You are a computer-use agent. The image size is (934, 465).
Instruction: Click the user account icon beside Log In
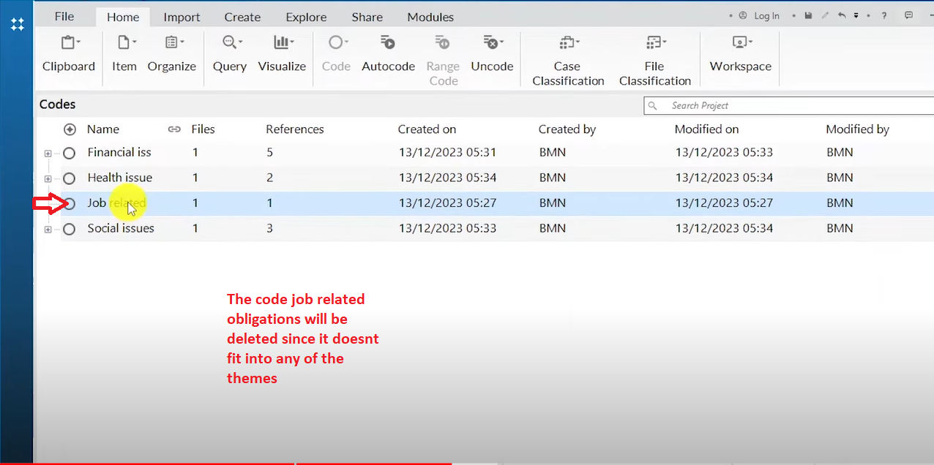click(x=743, y=15)
